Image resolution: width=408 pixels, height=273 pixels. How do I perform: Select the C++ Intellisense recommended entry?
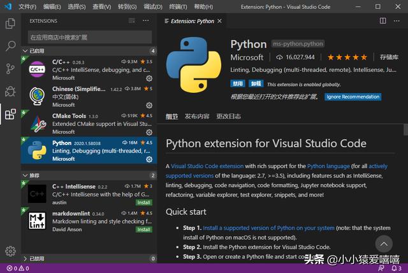coord(89,194)
